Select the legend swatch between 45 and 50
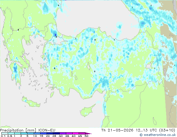The height and width of the screenshot is (137, 177). (x=82, y=133)
